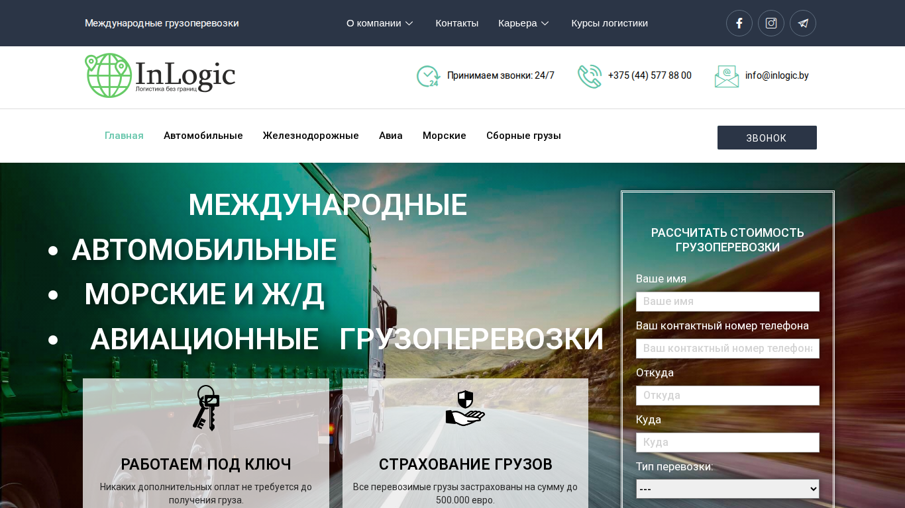Click the ringing phone handset icon
Image resolution: width=905 pixels, height=508 pixels.
point(590,76)
